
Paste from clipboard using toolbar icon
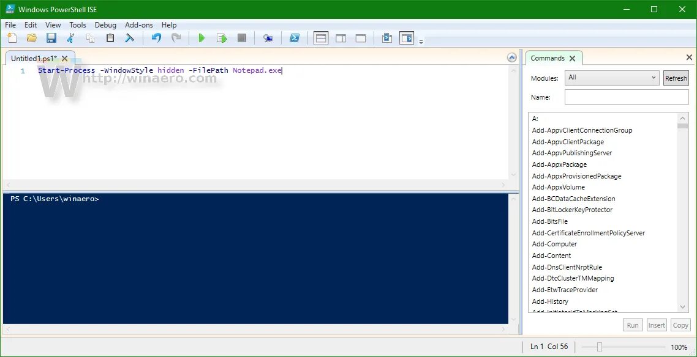(110, 38)
